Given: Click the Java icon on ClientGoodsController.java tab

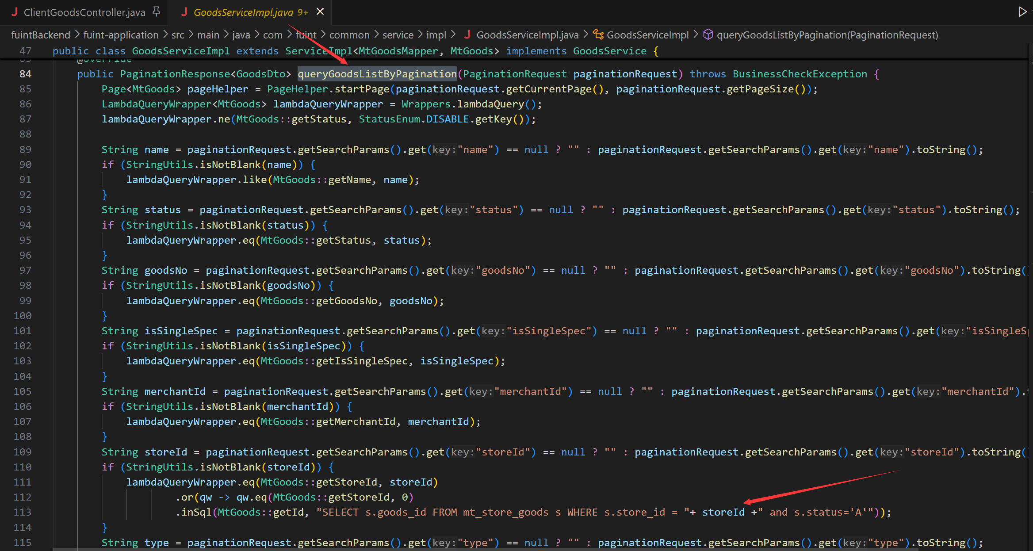Looking at the screenshot, I should pos(15,12).
